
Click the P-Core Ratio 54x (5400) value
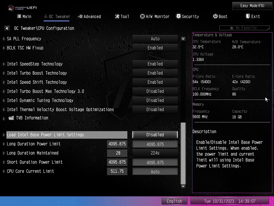click(x=202, y=82)
